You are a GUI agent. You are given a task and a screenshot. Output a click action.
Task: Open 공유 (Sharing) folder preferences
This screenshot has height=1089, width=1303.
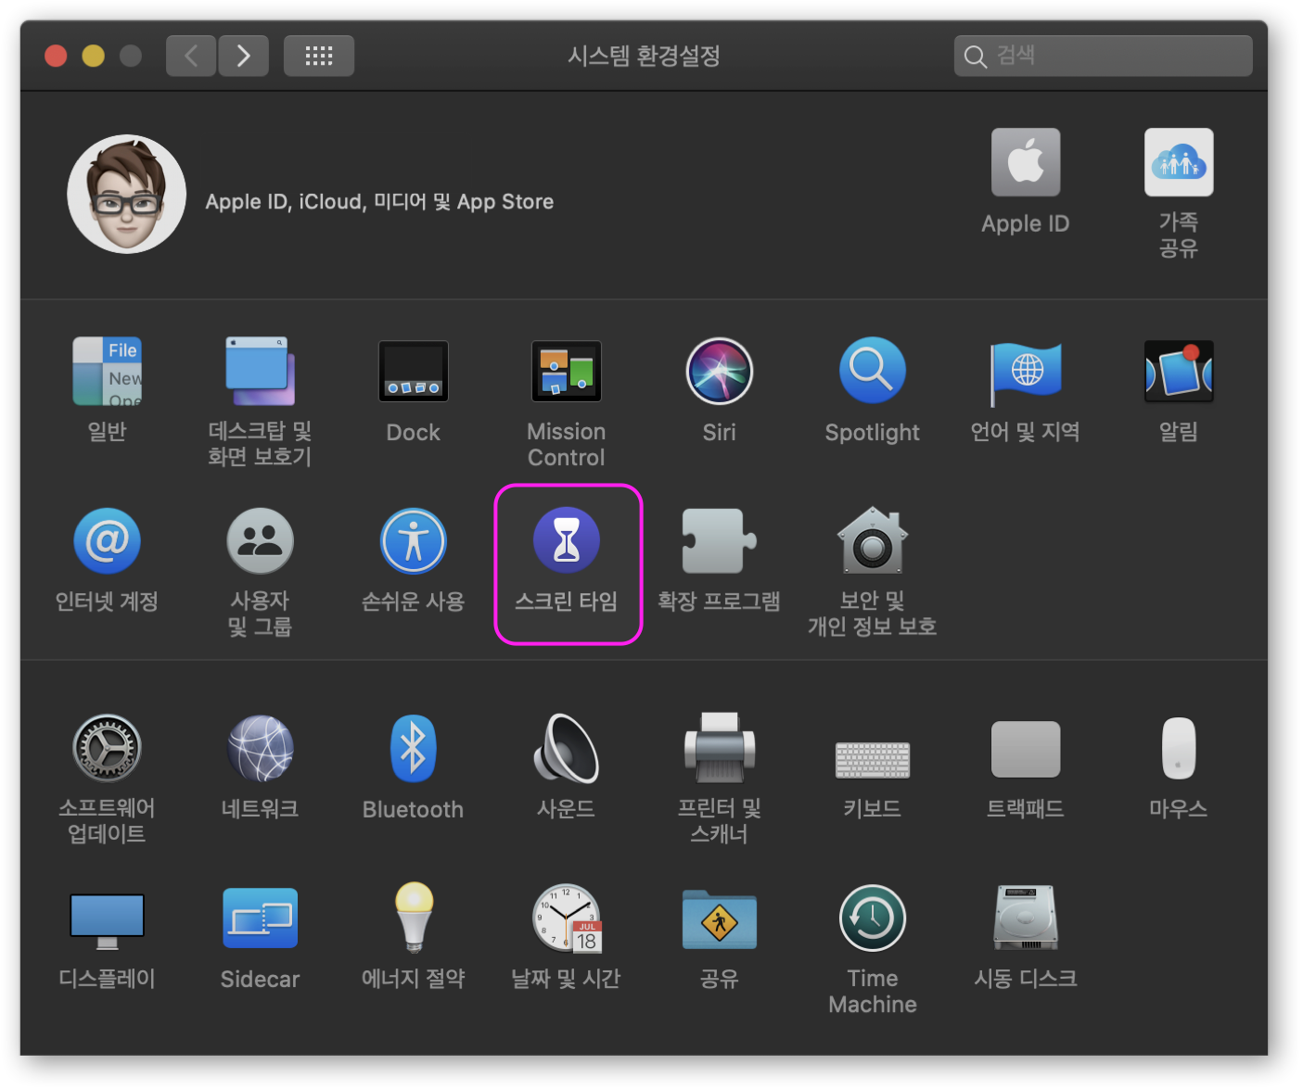tap(720, 919)
